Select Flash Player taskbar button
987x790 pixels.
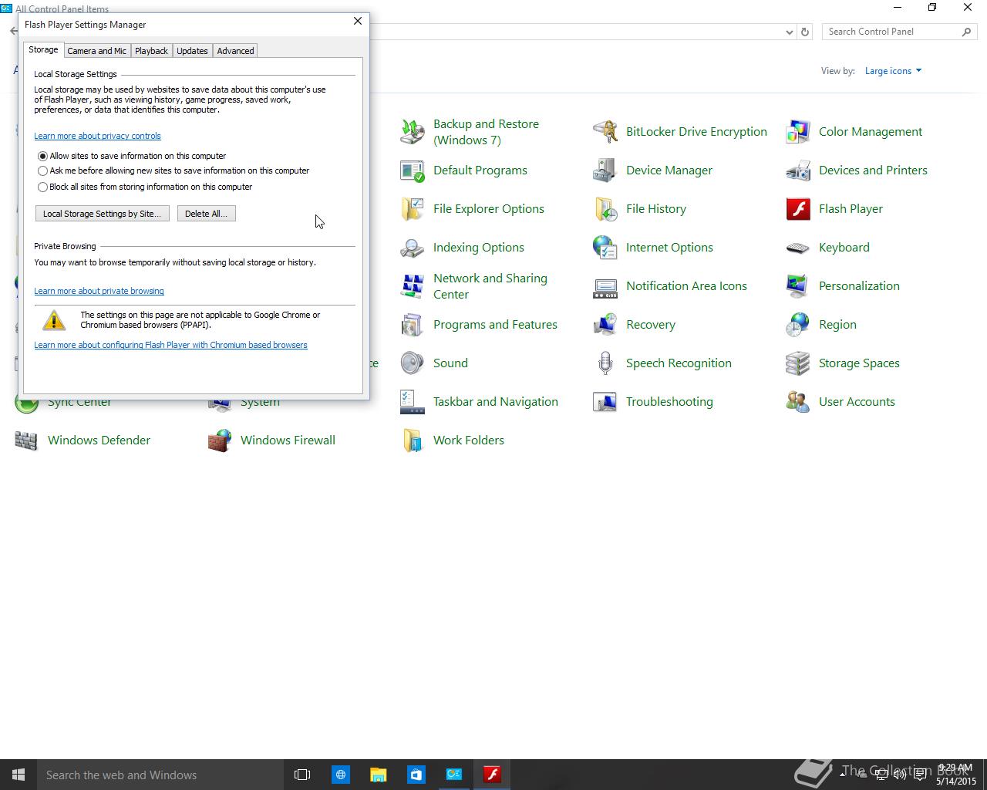(492, 775)
